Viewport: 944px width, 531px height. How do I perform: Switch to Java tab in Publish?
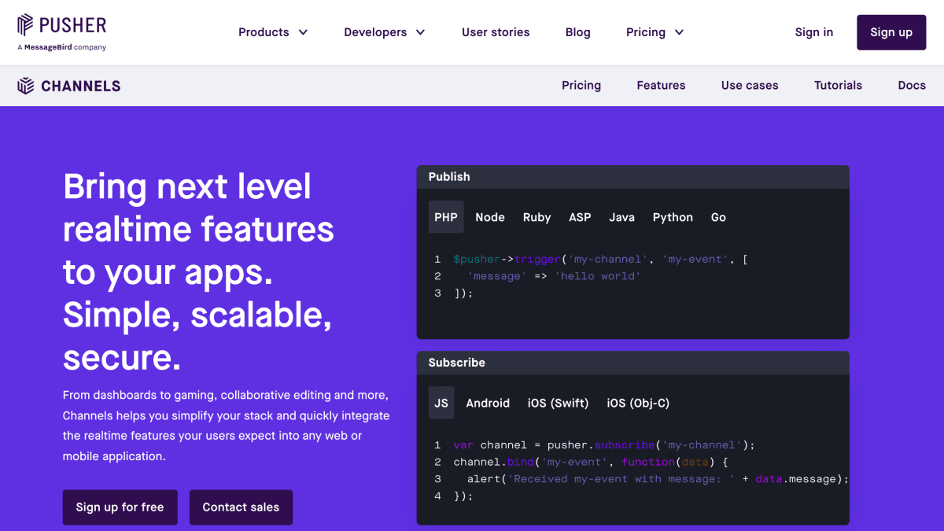click(621, 217)
